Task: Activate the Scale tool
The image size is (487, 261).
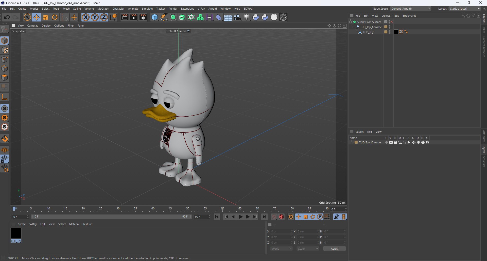Action: click(x=46, y=17)
